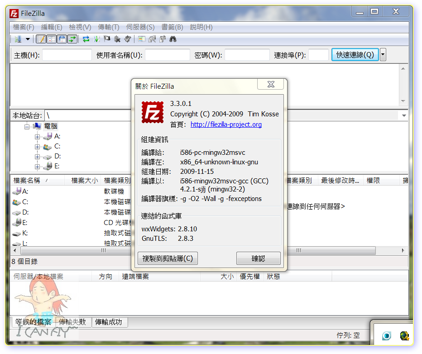Toggle synchronized browsing toolbar icon

tap(163, 39)
